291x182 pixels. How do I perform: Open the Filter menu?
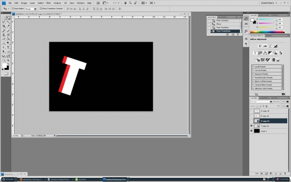48,3
